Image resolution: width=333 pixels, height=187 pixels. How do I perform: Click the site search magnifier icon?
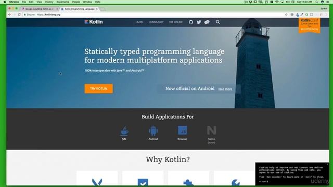point(217,22)
